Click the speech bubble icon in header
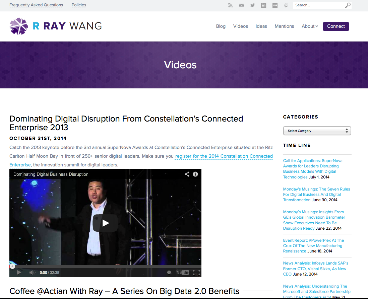 coord(286,5)
